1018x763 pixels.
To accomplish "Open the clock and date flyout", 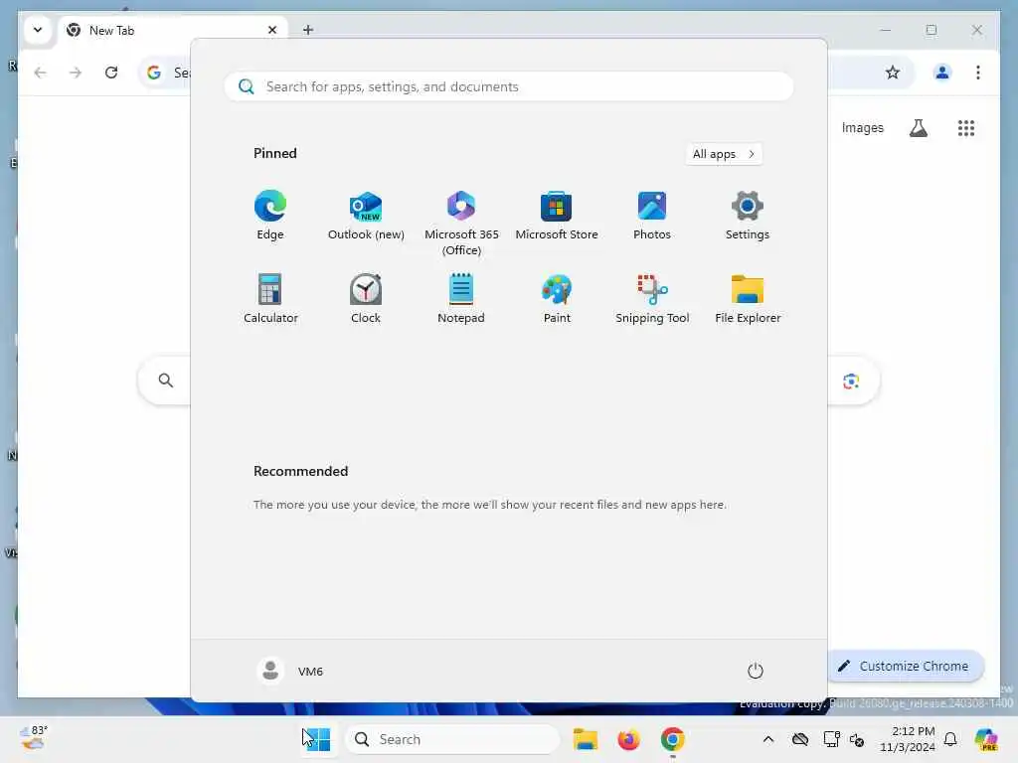I will pos(907,739).
